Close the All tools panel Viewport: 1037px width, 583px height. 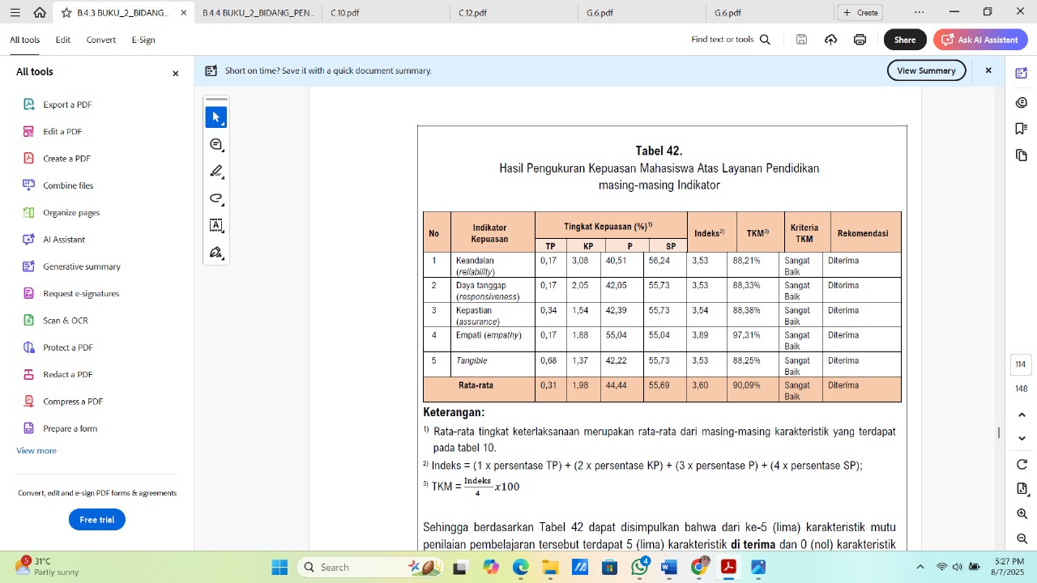pyautogui.click(x=175, y=73)
